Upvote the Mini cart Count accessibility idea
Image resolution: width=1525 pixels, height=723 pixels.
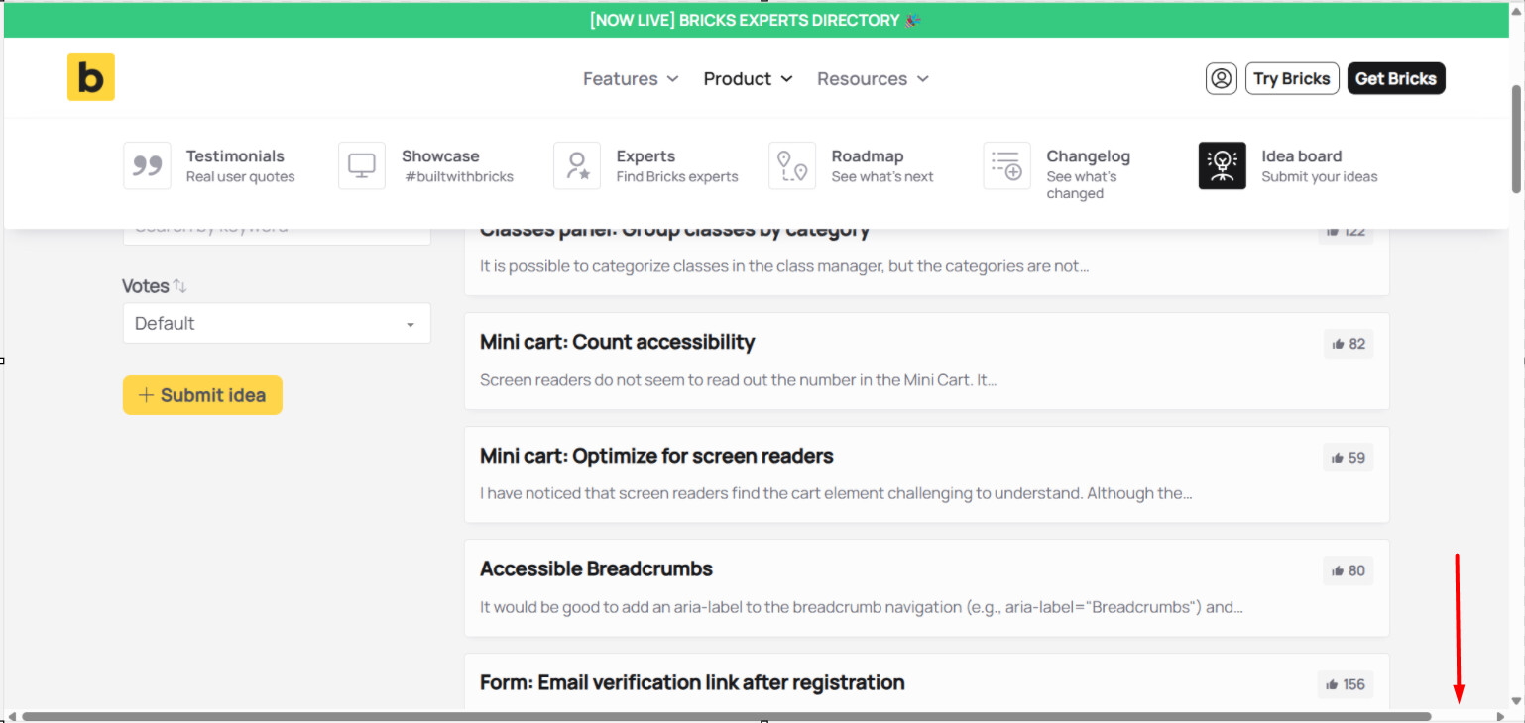click(x=1348, y=343)
